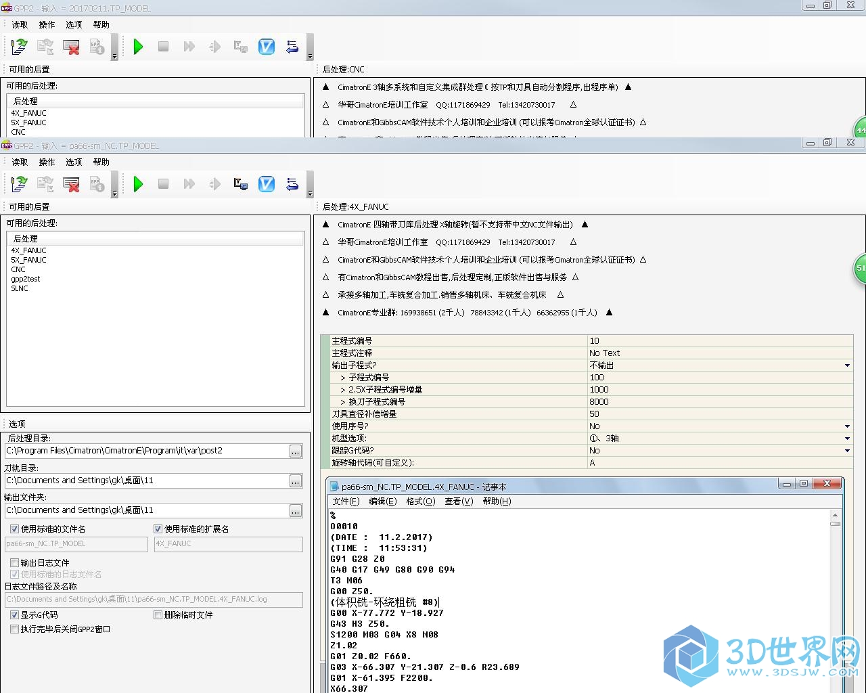Click 刀具直径补偿增量 value field showing 50
Image resolution: width=866 pixels, height=693 pixels.
coord(720,414)
